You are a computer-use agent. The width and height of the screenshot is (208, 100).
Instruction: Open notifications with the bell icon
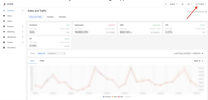click(182, 4)
